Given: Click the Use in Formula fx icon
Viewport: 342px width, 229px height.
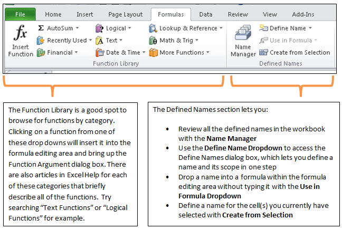Looking at the screenshot, I should point(263,40).
